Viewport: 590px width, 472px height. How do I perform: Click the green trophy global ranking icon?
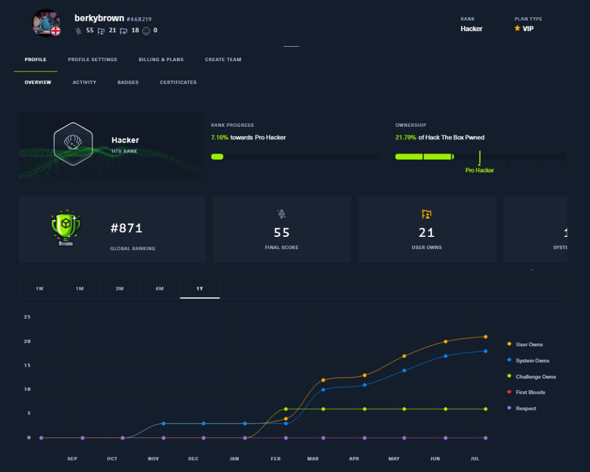[66, 228]
